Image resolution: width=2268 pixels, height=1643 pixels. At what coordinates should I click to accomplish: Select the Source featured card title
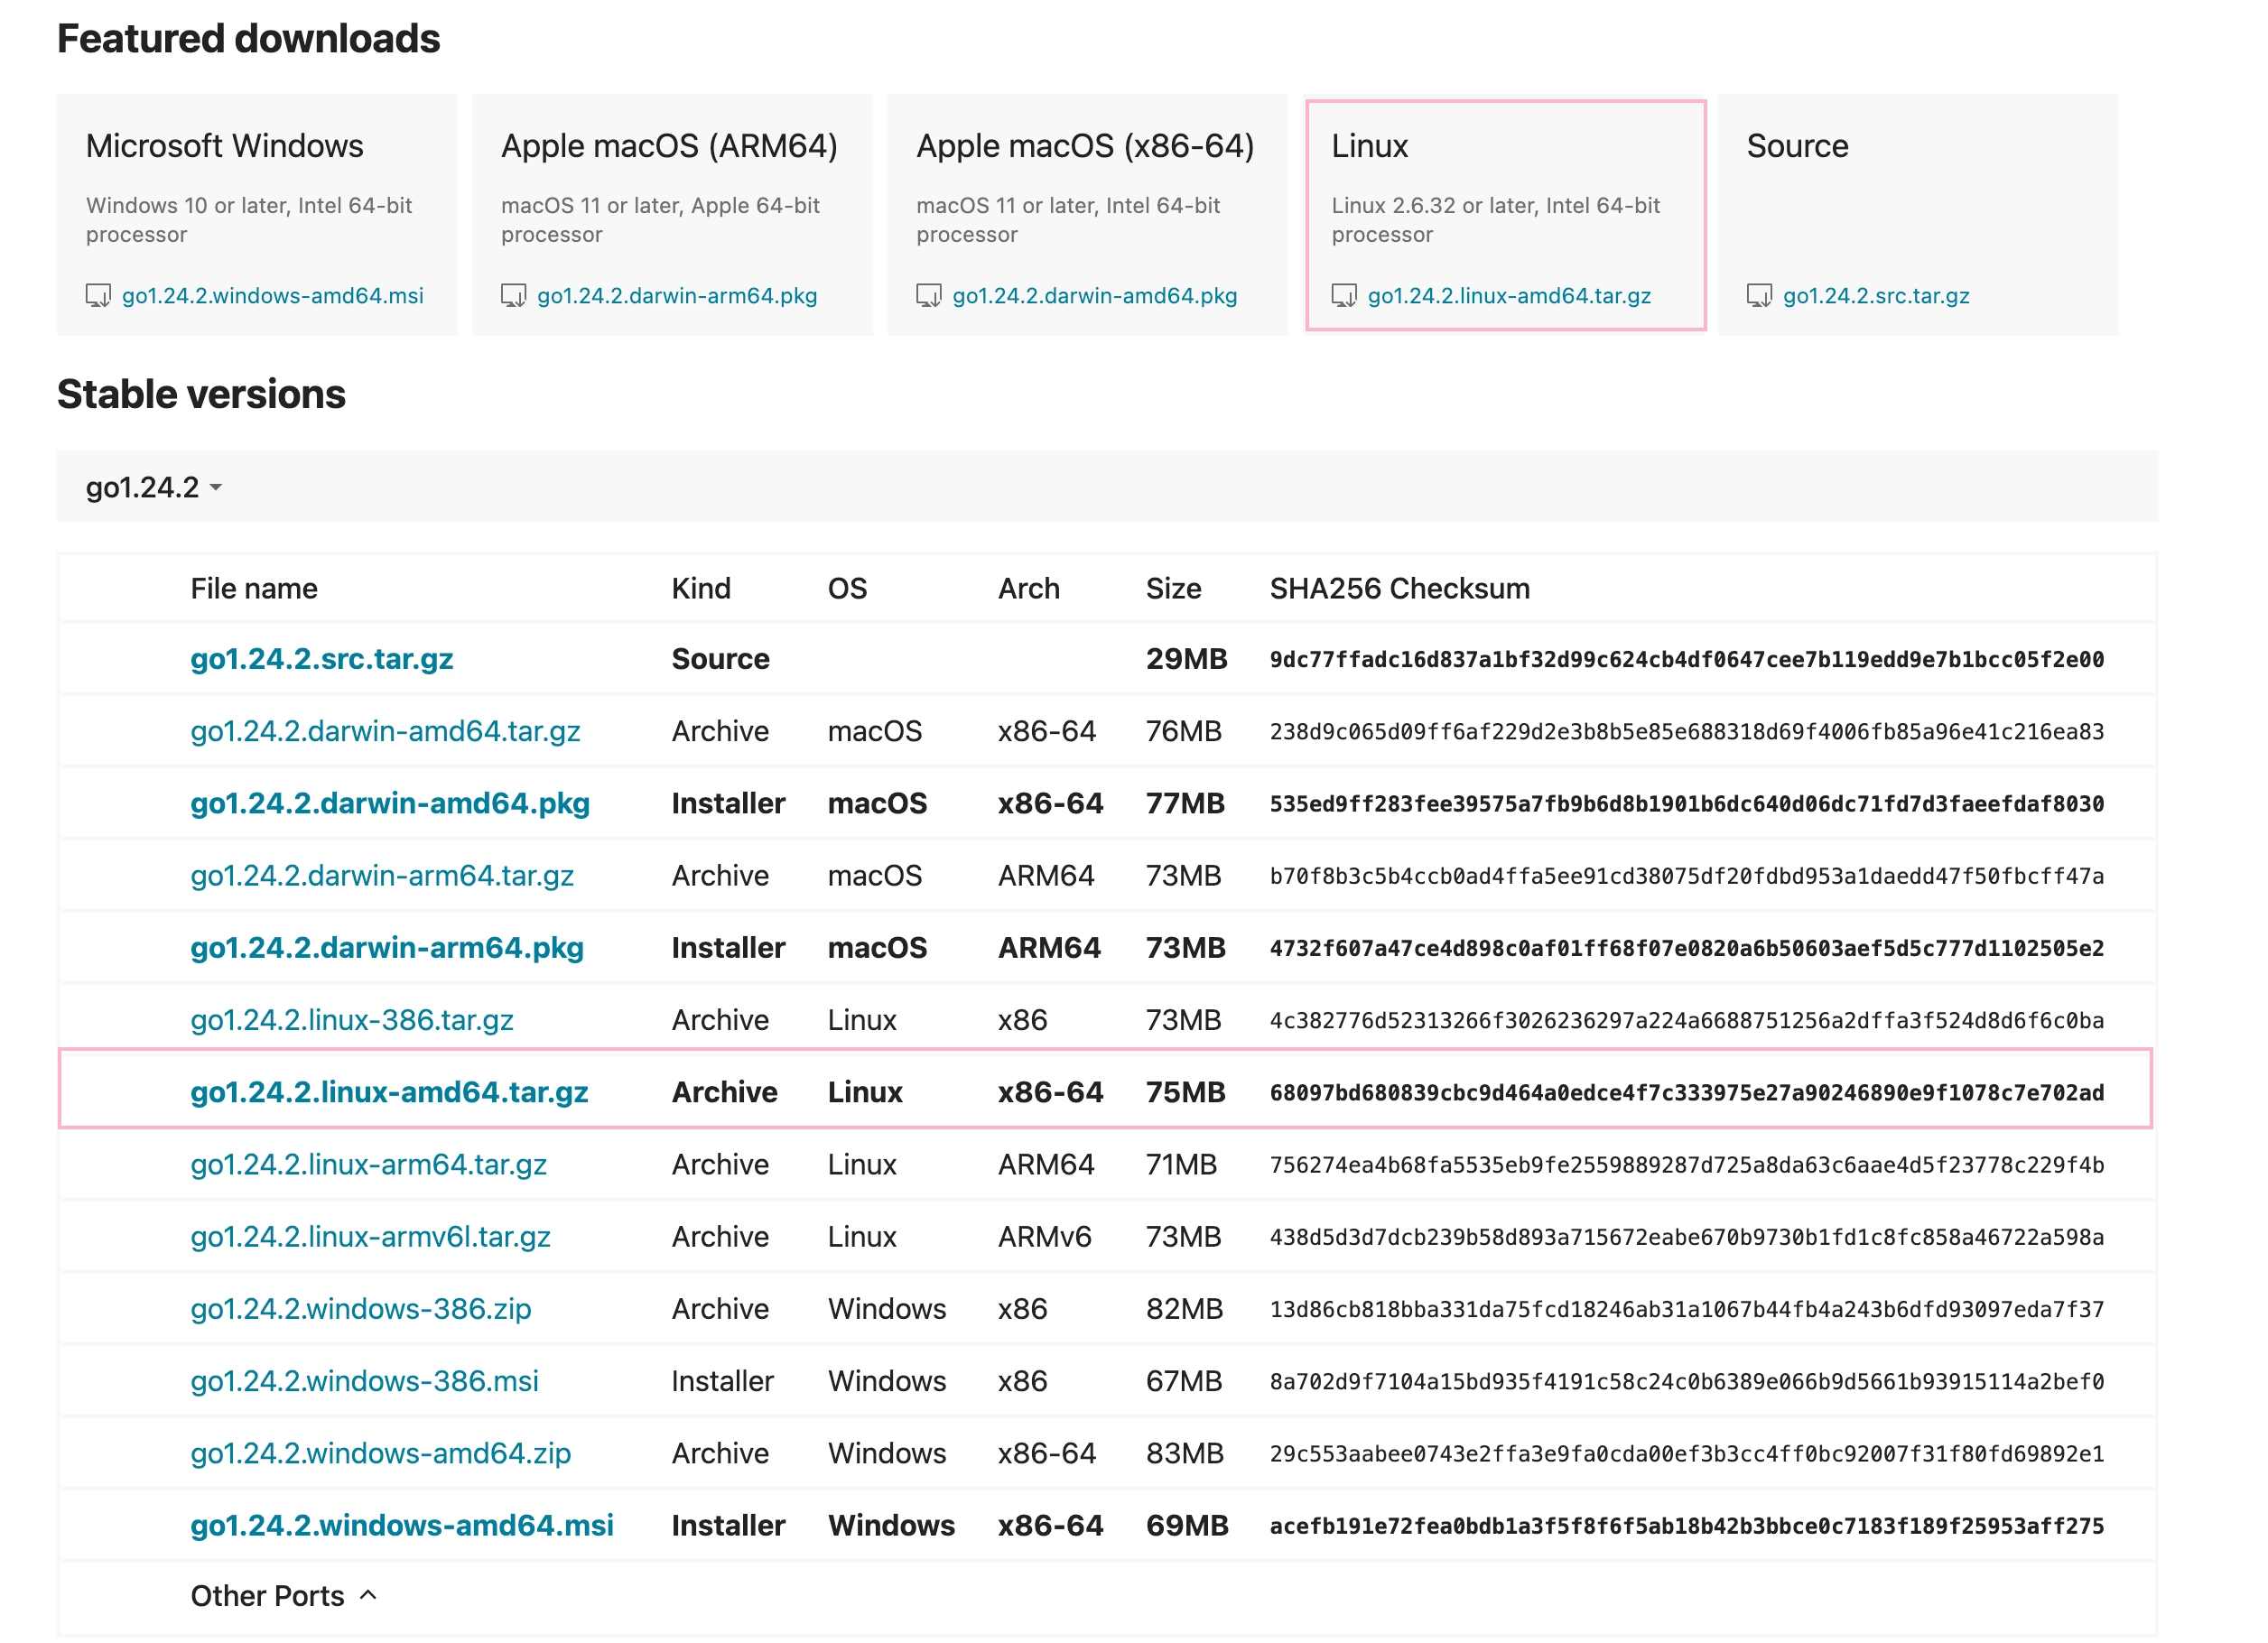(x=1797, y=146)
